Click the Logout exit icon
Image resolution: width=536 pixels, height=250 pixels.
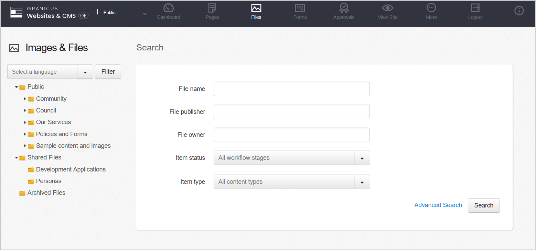point(475,8)
